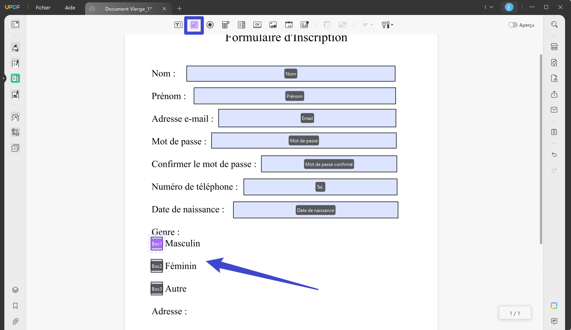Check the Box3 Autre checkbox
Image resolution: width=571 pixels, height=330 pixels.
tap(156, 288)
